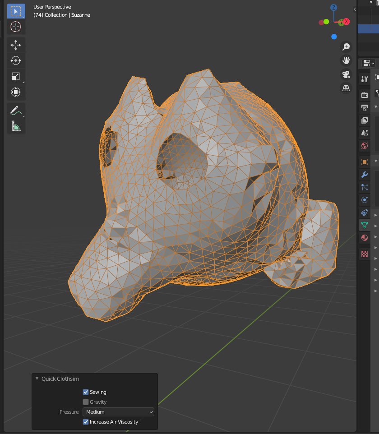
Task: Expand the viewport sidebar with the arrow
Action: tap(355, 9)
